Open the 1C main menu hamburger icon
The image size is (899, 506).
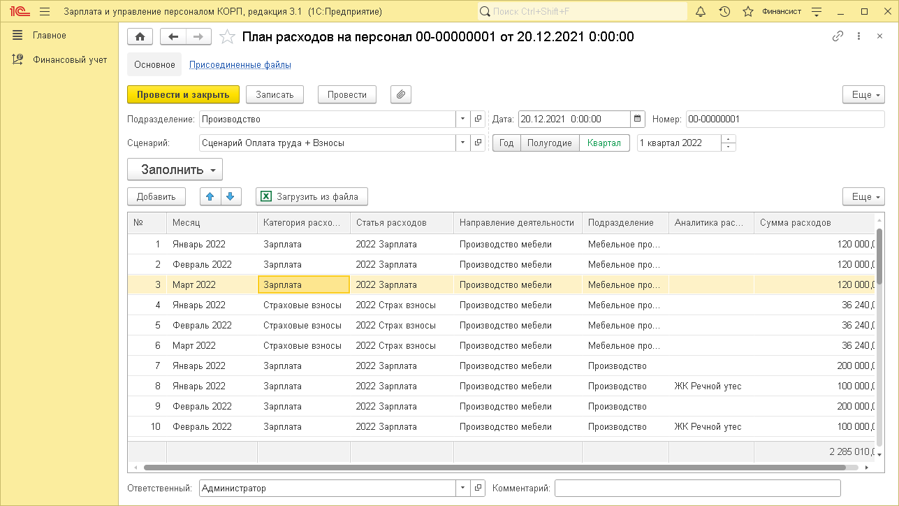coord(45,12)
